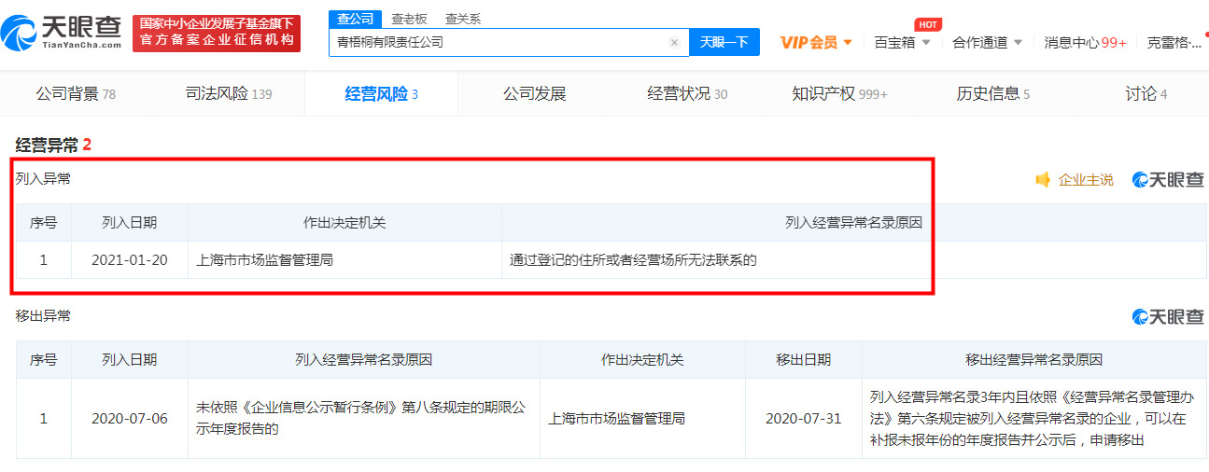
Task: Click the 列入经营异常名录原因 header in 列入异常 table
Action: pyautogui.click(x=854, y=223)
